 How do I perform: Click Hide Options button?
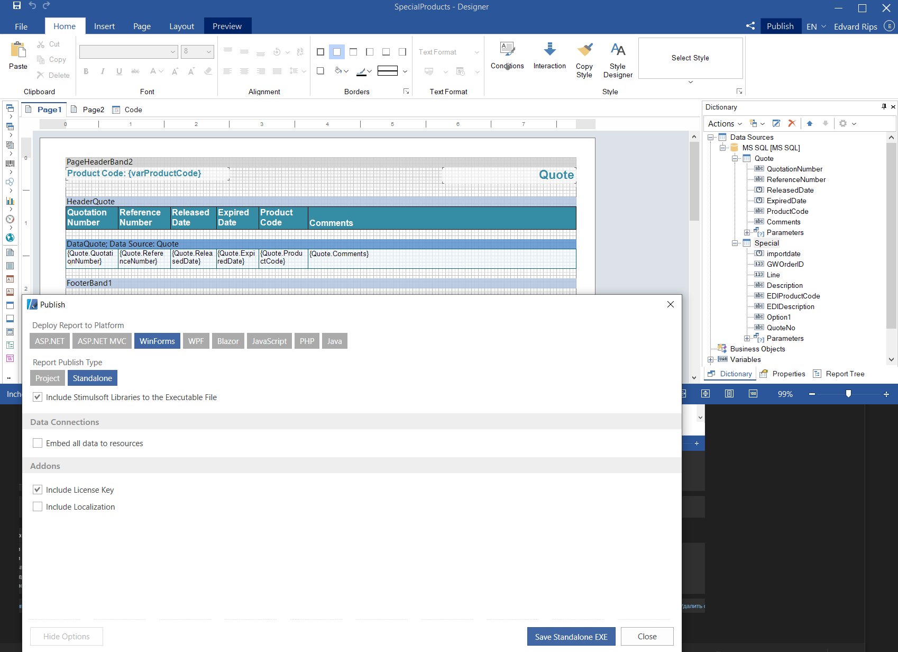click(67, 637)
